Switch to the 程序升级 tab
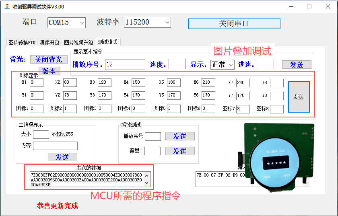 50,43
